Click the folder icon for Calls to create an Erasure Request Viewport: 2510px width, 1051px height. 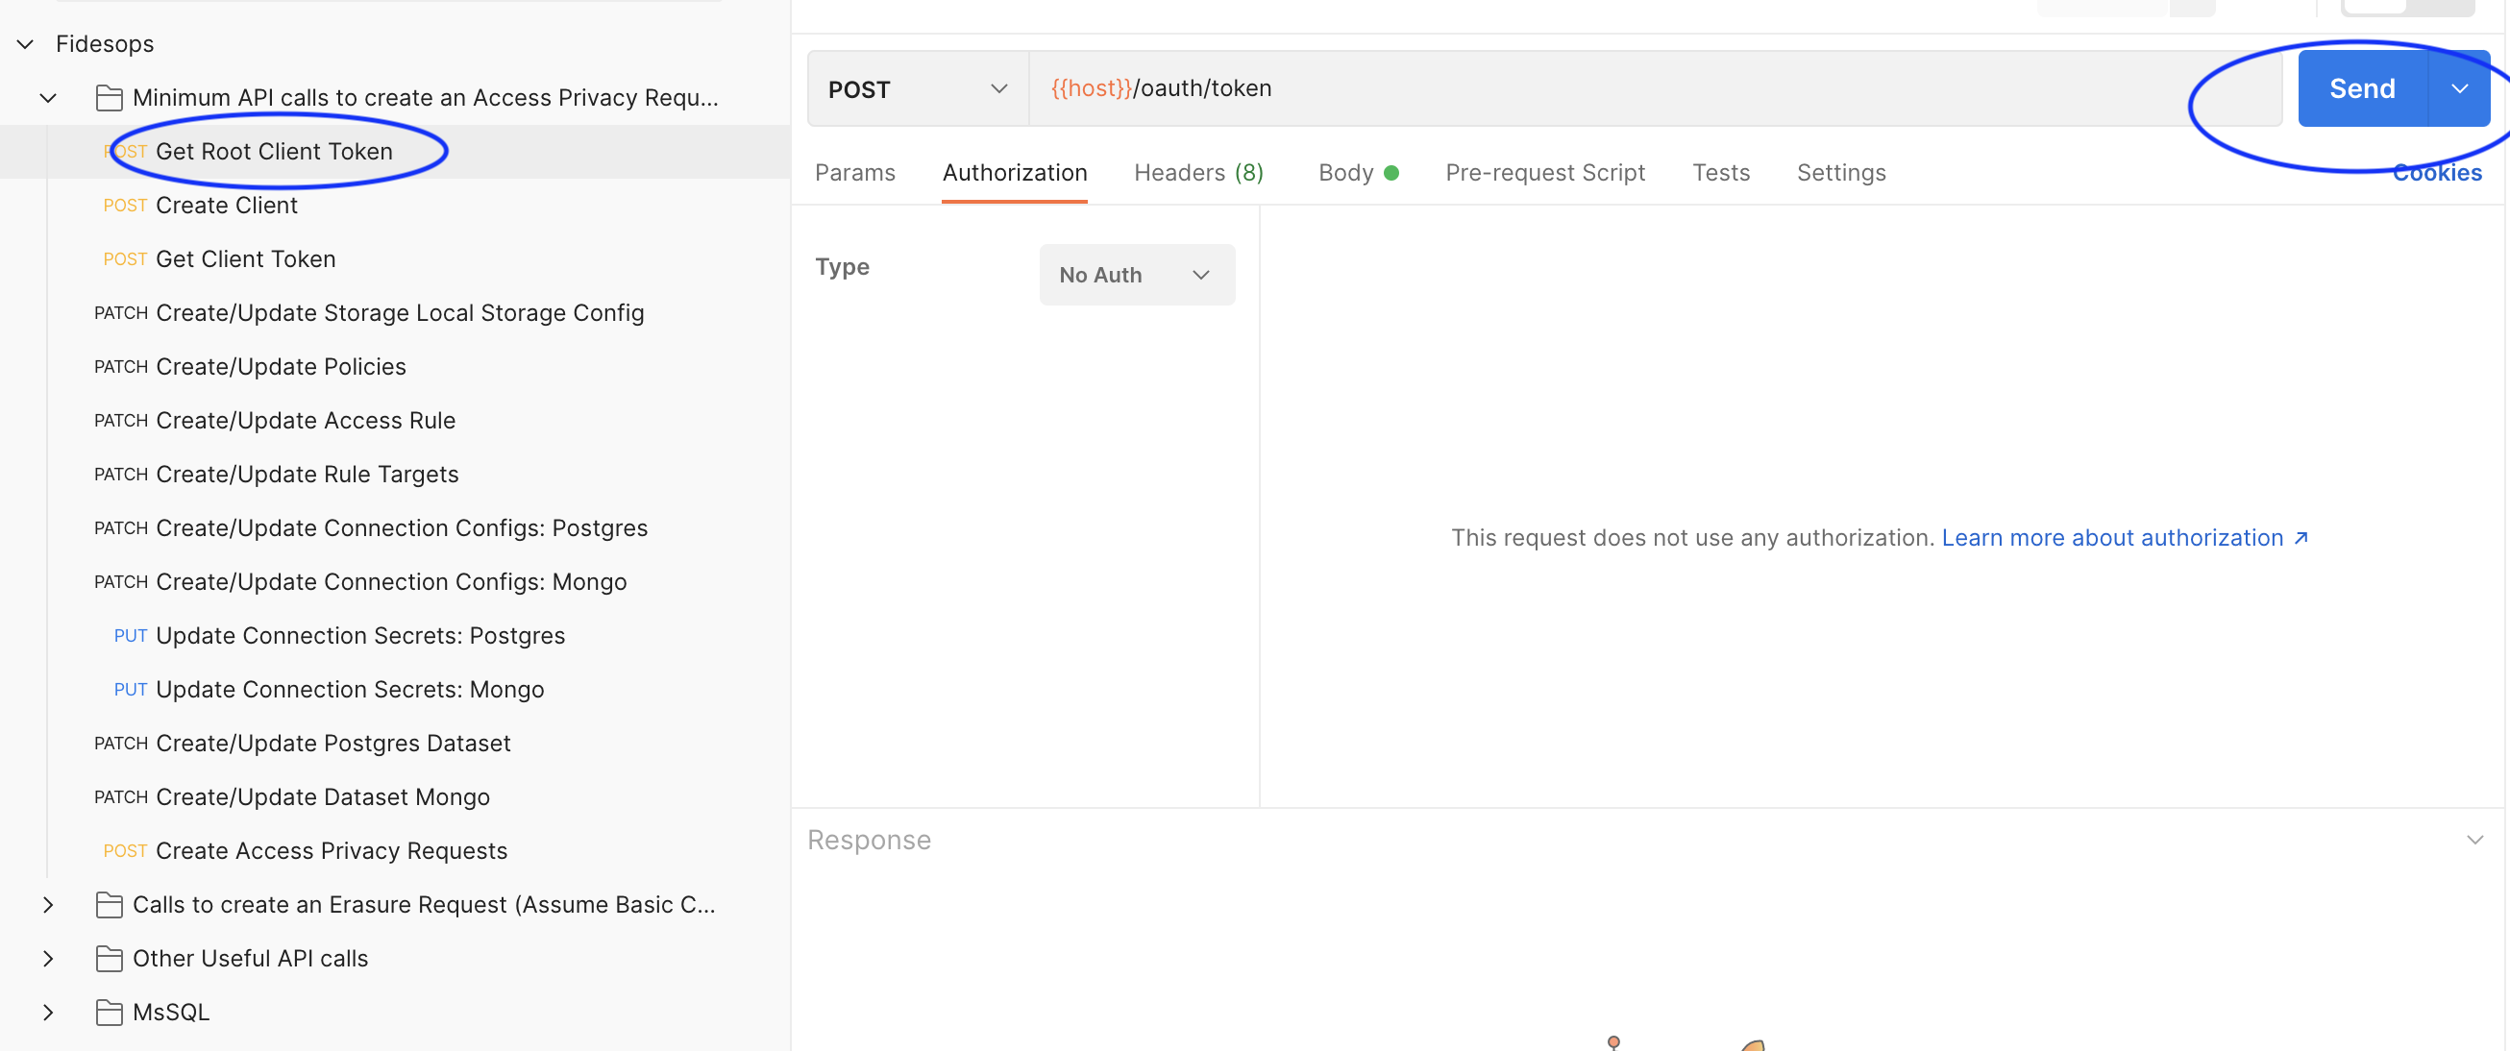pyautogui.click(x=110, y=904)
